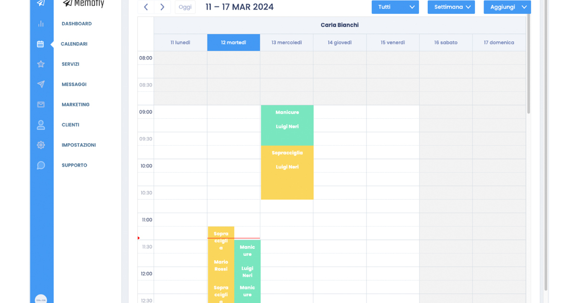Click the star services sidebar icon
The height and width of the screenshot is (303, 578).
coord(41,64)
